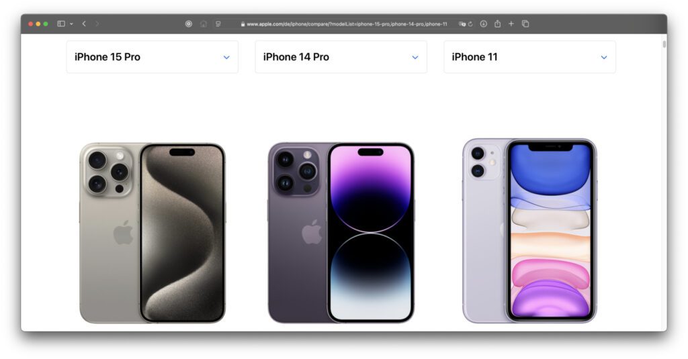Click the privacy report shield icon
The height and width of the screenshot is (359, 688).
[x=189, y=23]
